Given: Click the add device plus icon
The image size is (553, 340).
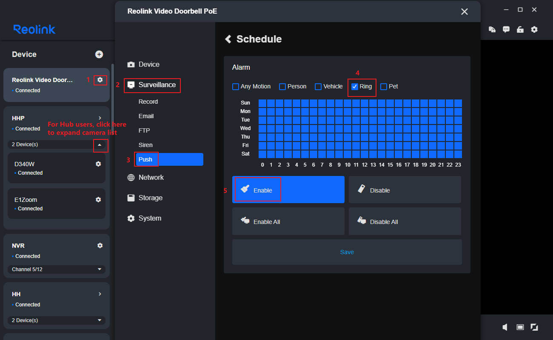Looking at the screenshot, I should pos(99,54).
